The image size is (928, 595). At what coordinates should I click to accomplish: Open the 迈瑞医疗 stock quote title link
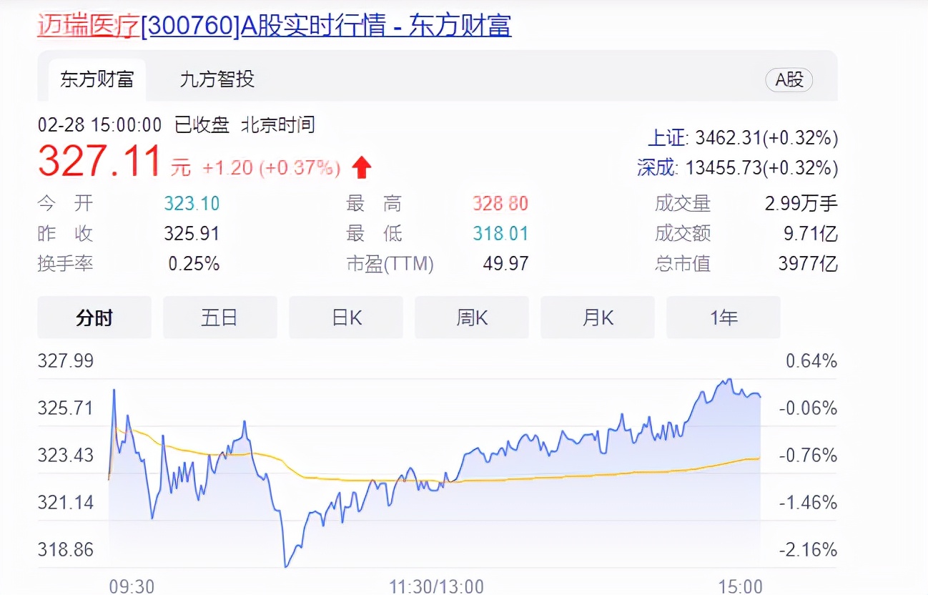(275, 25)
